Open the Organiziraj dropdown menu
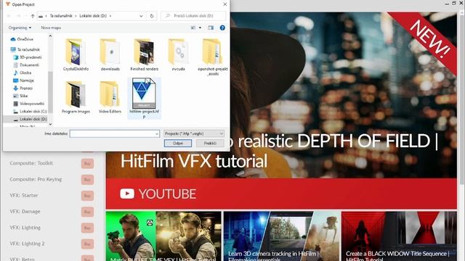This screenshot has height=261, width=465. (20, 28)
